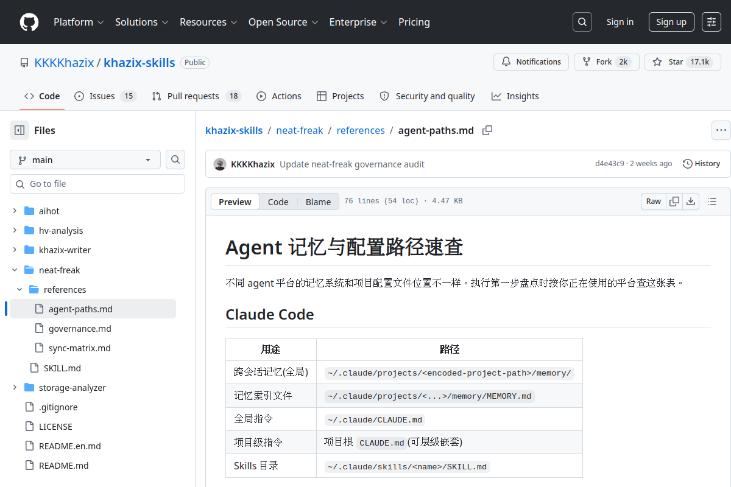This screenshot has width=731, height=487.
Task: Open the outline list icon
Action: [x=712, y=201]
